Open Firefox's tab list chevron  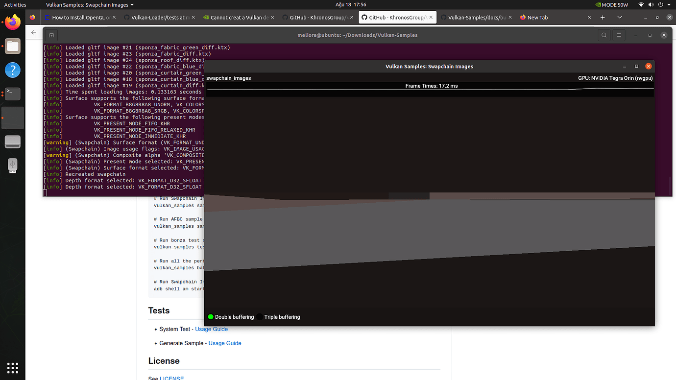coord(620,17)
